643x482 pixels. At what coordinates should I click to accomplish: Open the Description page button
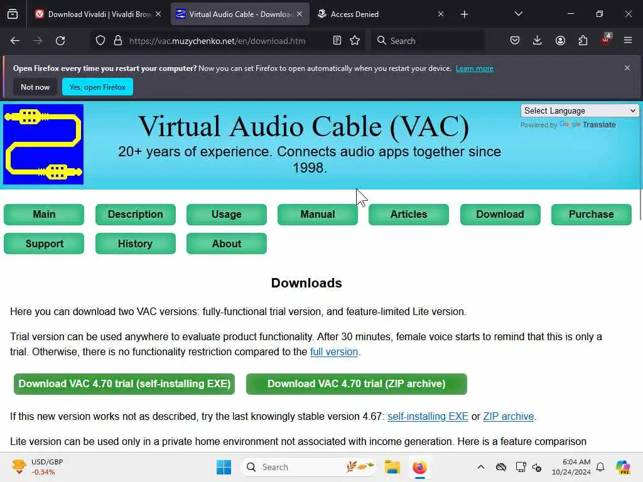(136, 215)
